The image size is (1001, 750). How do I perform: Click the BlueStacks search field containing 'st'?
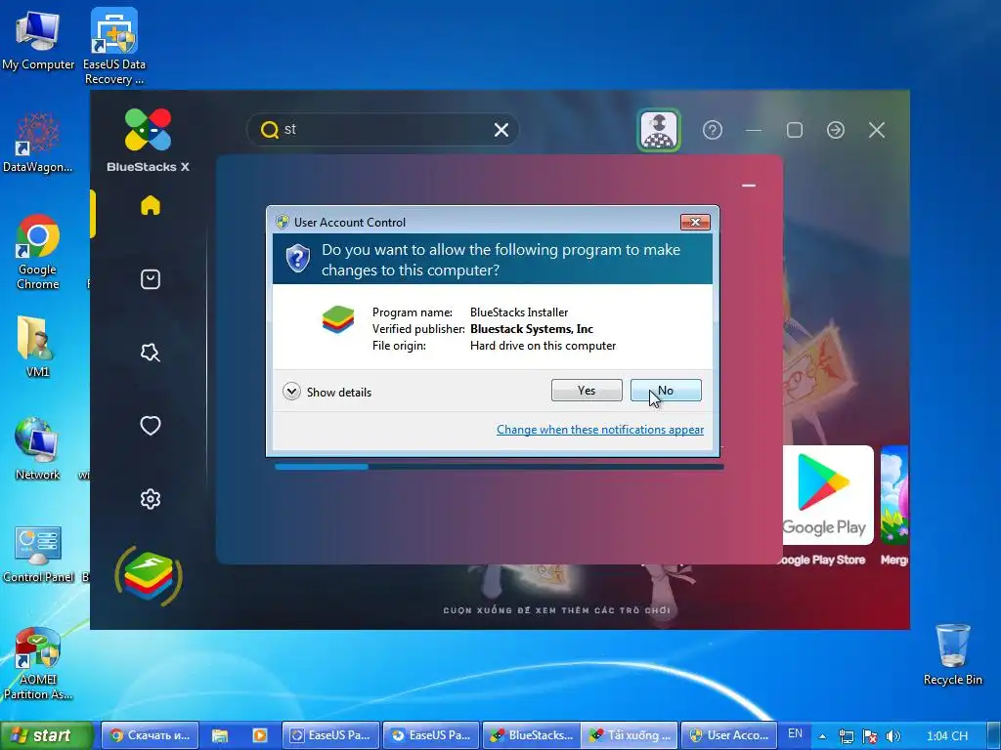click(383, 130)
